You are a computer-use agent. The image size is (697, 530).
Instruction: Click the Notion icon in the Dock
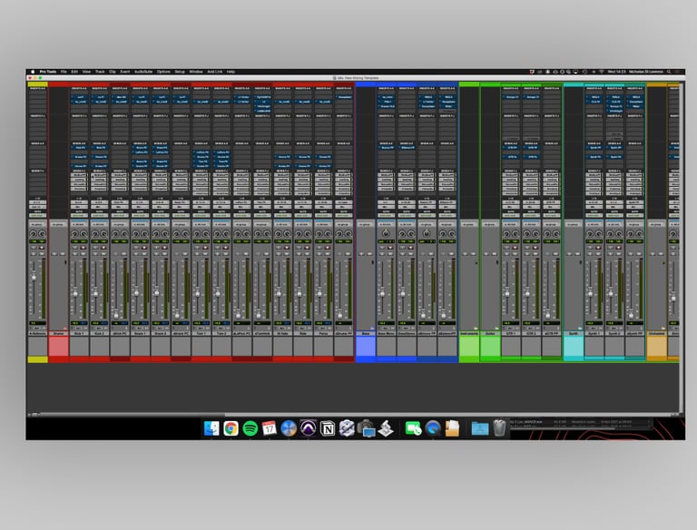(328, 428)
